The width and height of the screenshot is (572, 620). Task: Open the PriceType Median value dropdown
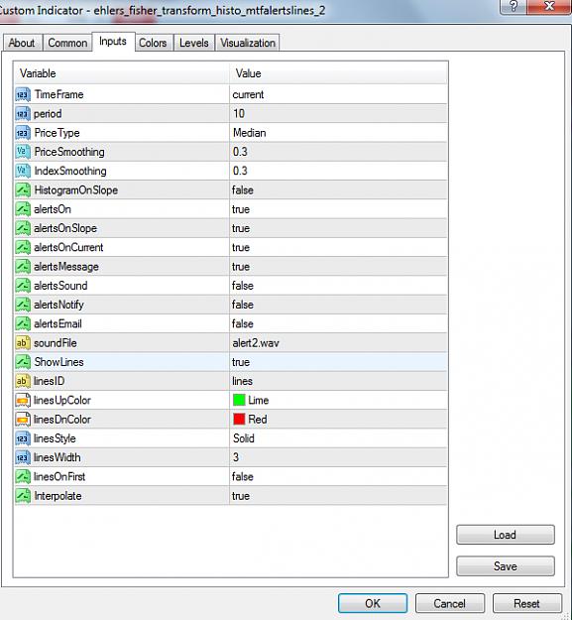click(338, 133)
